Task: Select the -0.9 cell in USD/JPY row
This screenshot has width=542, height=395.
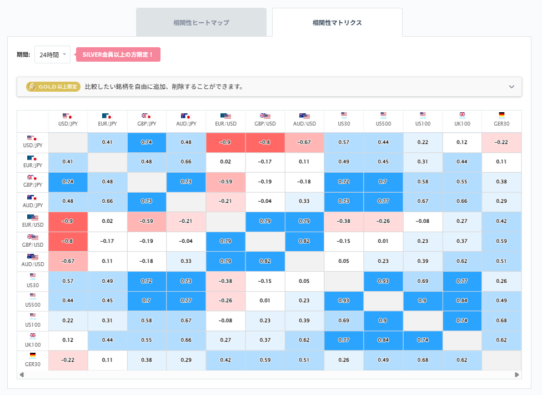Action: pyautogui.click(x=225, y=142)
